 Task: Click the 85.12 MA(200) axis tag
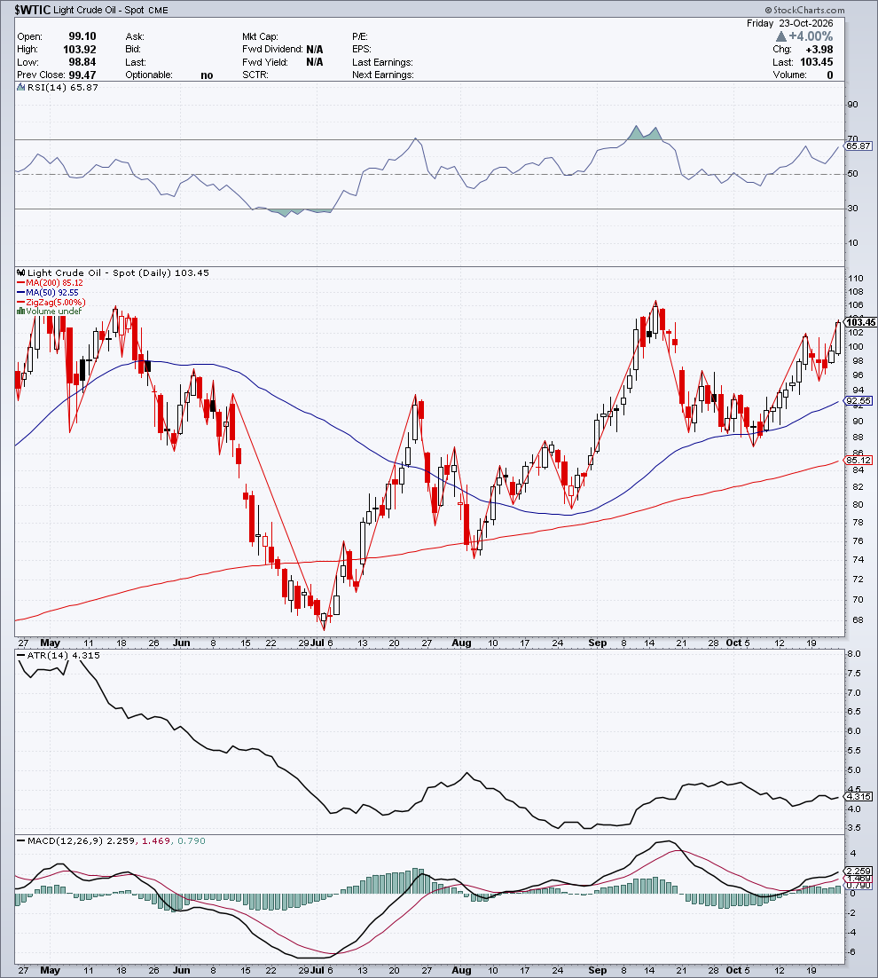click(858, 461)
